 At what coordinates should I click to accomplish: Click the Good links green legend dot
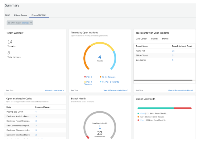(139, 113)
